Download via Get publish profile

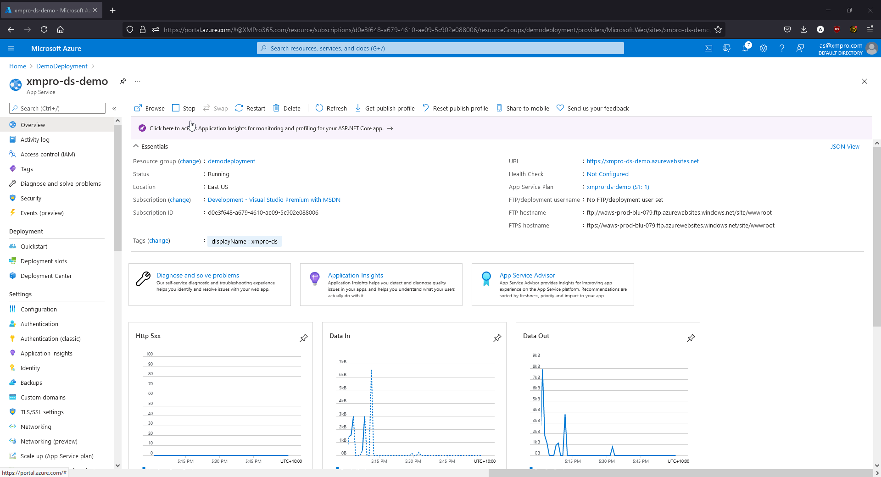point(385,108)
